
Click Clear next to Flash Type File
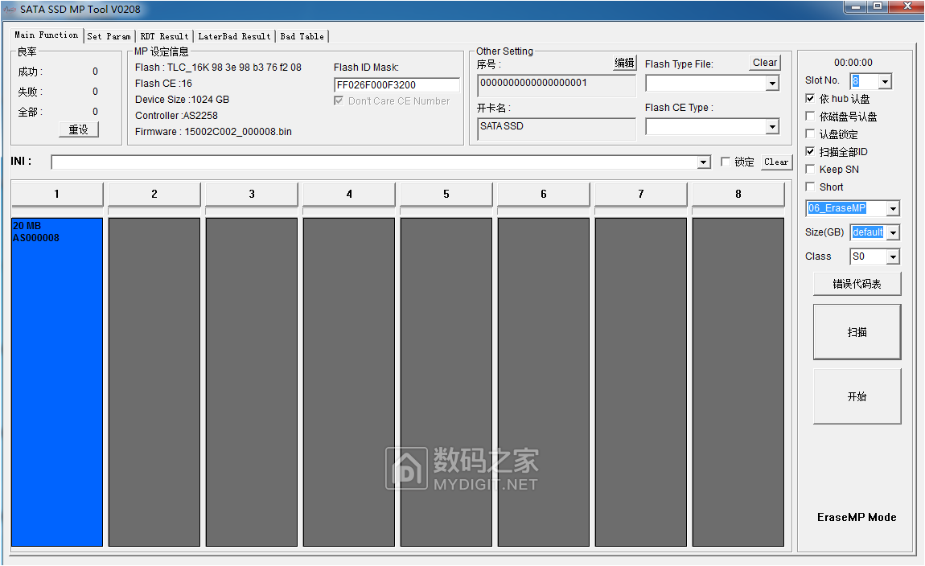point(765,63)
